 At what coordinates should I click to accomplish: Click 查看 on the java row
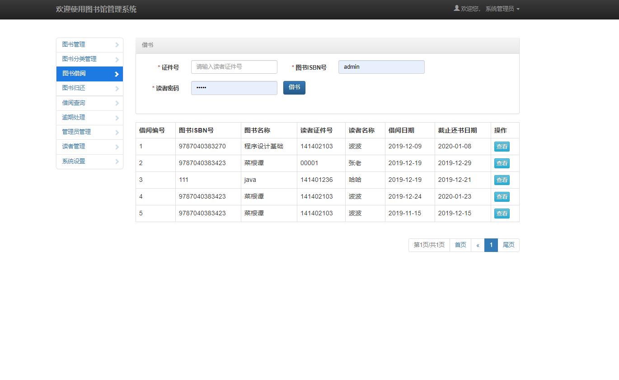502,180
